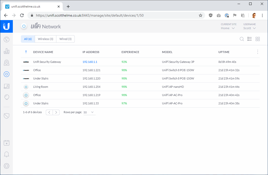The image size is (268, 175).
Task: Close the unifi.scotthelme.co.uk tab
Action: [58, 7]
